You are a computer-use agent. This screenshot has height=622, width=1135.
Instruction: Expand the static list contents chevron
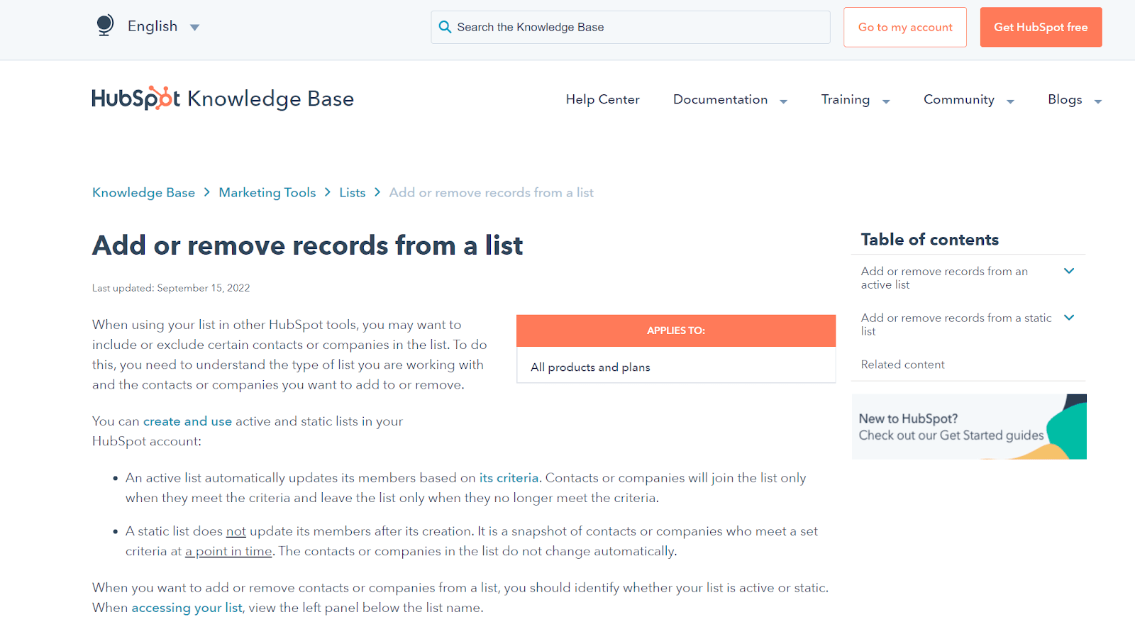[x=1069, y=318]
